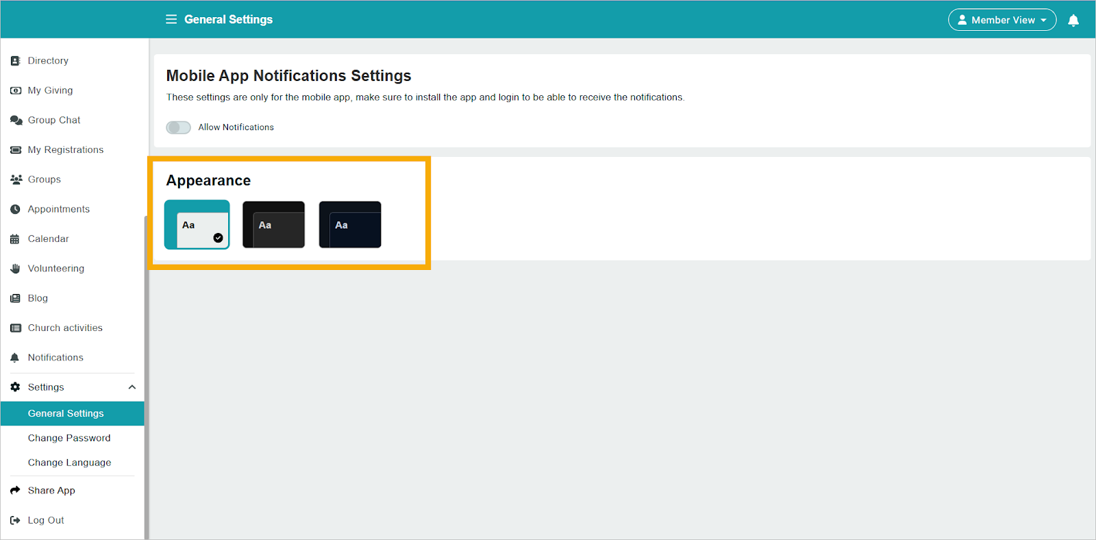Image resolution: width=1096 pixels, height=540 pixels.
Task: Click the My Giving money icon
Action: [x=15, y=90]
